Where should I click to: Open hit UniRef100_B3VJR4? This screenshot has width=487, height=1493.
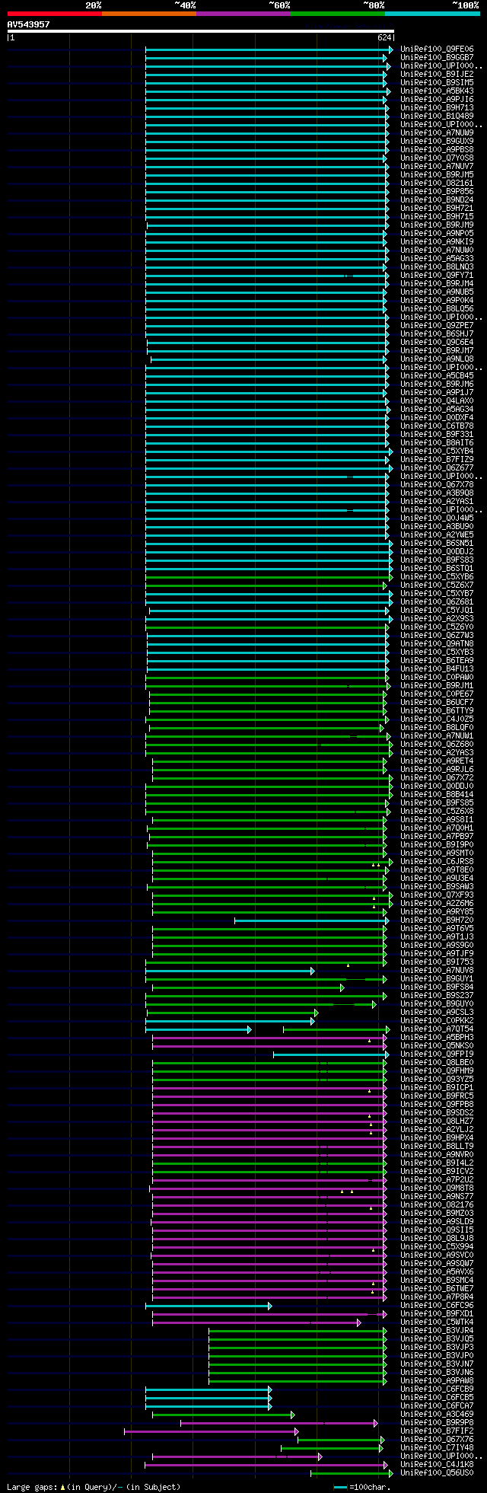click(437, 1331)
